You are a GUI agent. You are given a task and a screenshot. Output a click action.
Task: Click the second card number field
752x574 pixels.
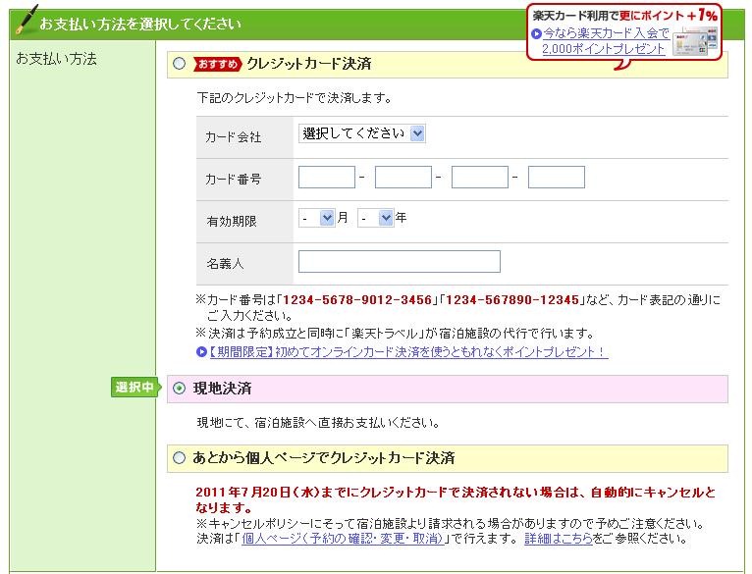[403, 177]
